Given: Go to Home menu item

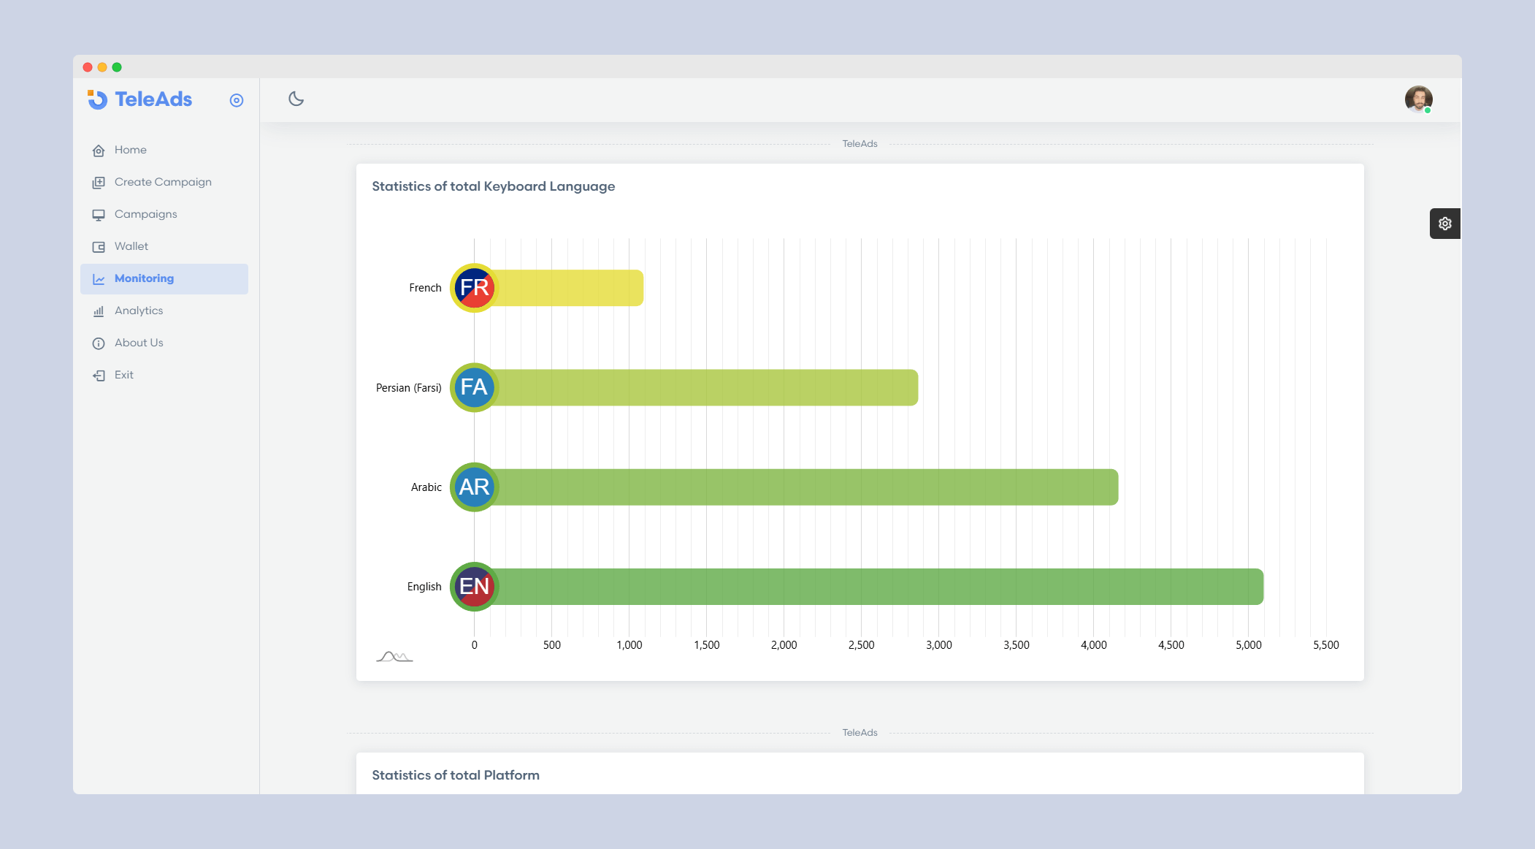Looking at the screenshot, I should pos(130,150).
